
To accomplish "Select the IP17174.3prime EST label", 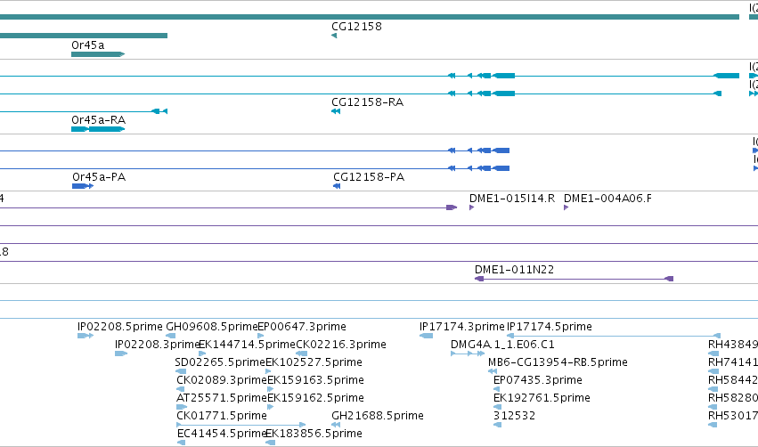I will (x=462, y=327).
